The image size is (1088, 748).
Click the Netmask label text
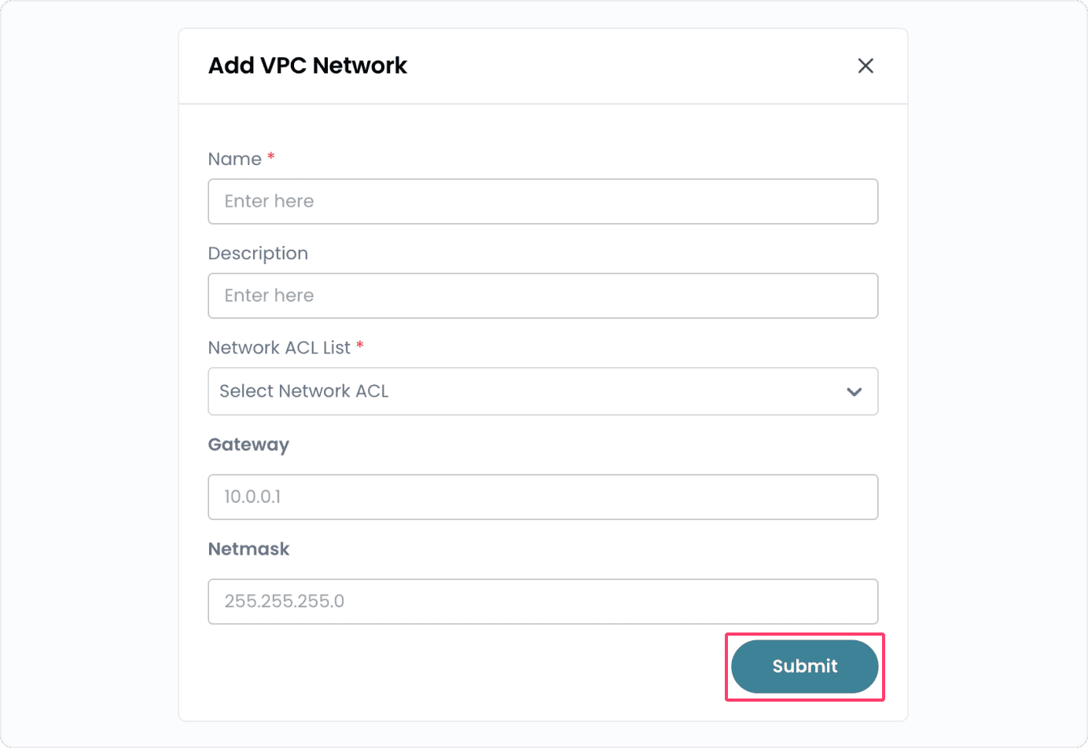pyautogui.click(x=248, y=548)
